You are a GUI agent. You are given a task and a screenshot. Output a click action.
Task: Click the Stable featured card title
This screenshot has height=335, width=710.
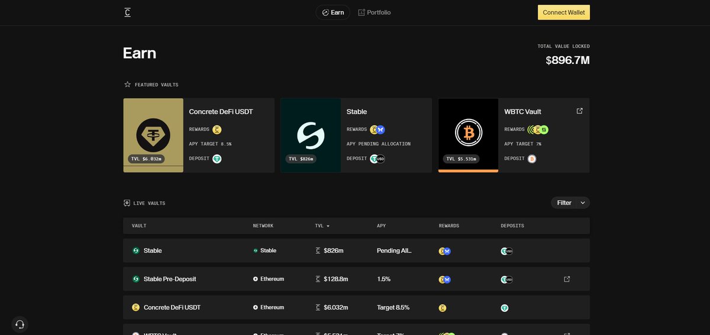pyautogui.click(x=357, y=111)
